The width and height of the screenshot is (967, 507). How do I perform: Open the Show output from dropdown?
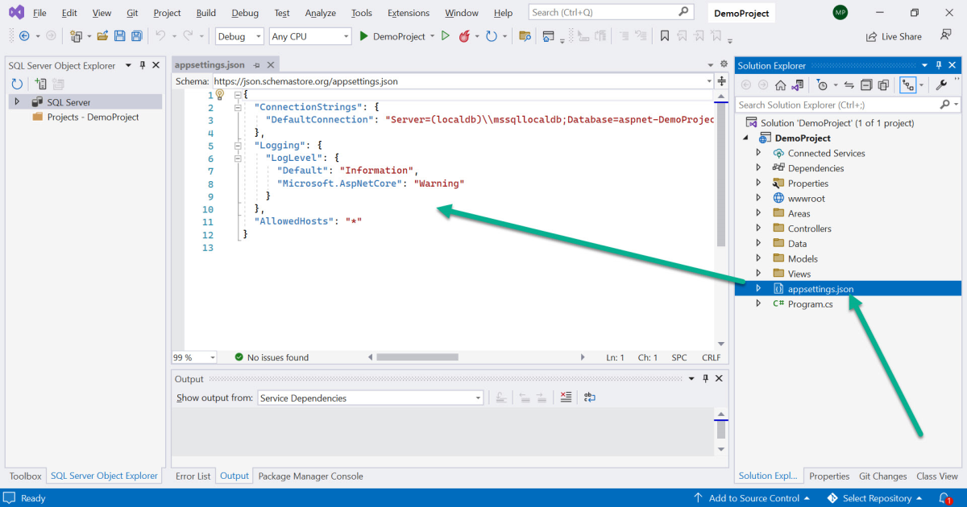[478, 398]
